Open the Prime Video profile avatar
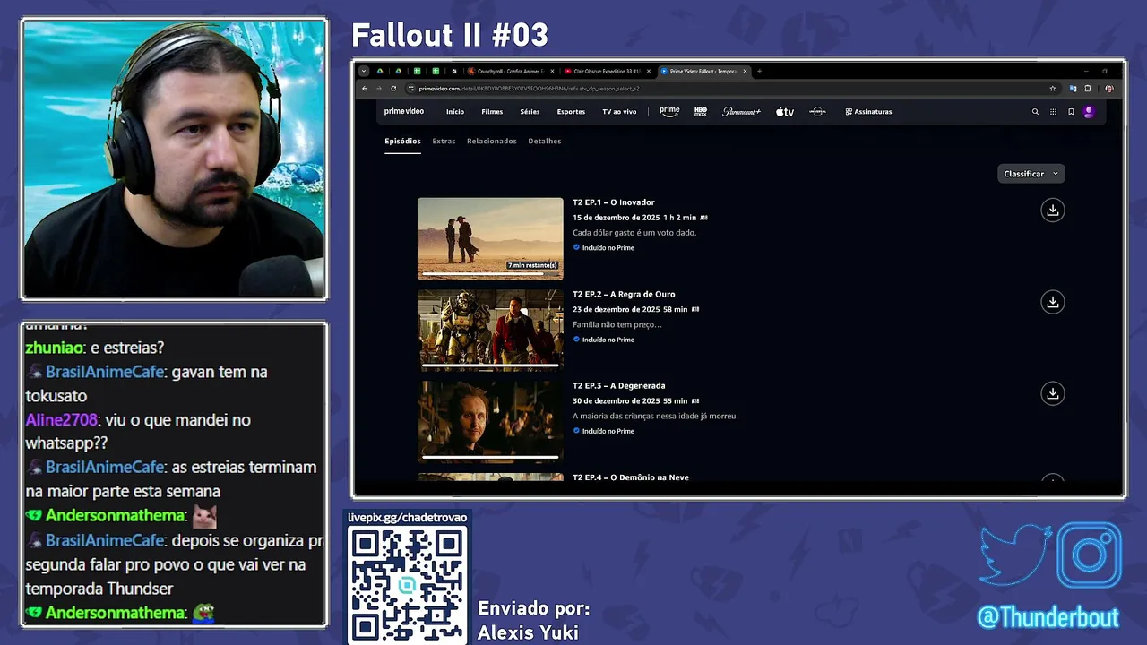The image size is (1147, 645). (1089, 112)
